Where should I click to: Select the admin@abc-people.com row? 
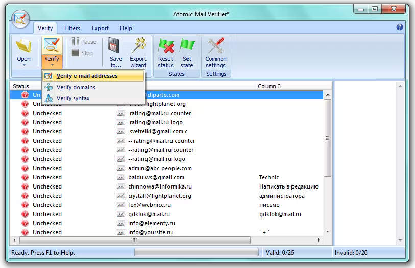point(160,168)
